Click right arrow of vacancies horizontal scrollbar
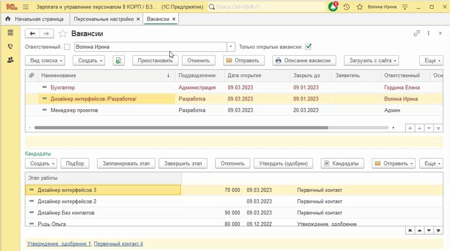Viewport: 450px width, 251px height. click(393, 128)
